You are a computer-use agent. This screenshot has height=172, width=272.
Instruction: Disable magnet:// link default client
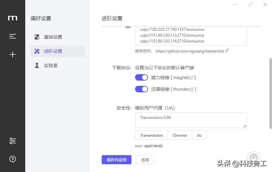coord(142,77)
